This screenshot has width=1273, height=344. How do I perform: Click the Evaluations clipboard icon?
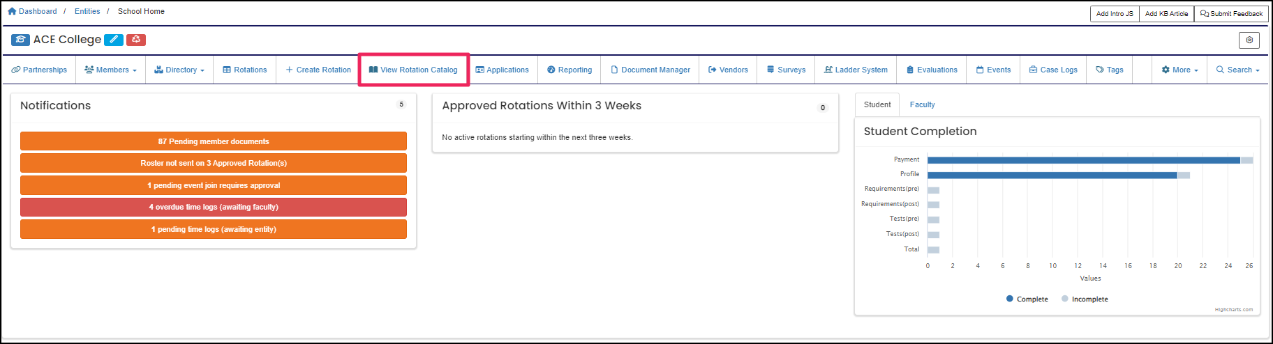coord(910,70)
